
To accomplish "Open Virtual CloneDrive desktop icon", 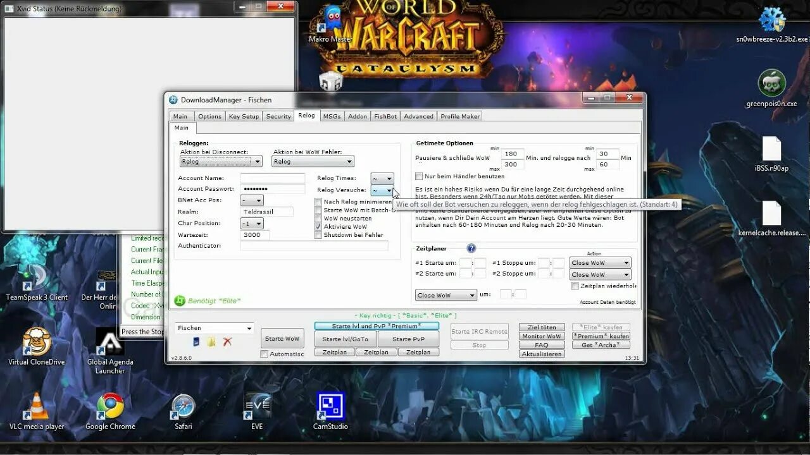I will 37,346.
